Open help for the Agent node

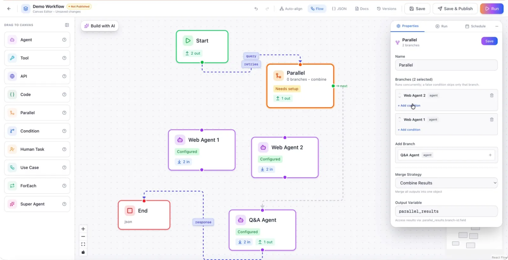click(64, 40)
